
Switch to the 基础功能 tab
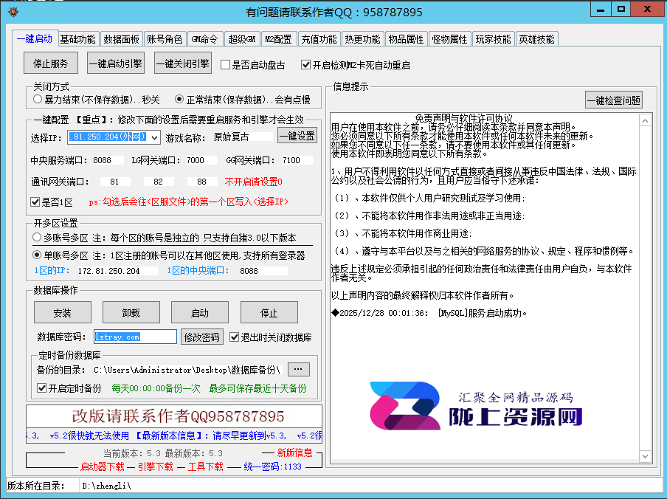coord(77,39)
